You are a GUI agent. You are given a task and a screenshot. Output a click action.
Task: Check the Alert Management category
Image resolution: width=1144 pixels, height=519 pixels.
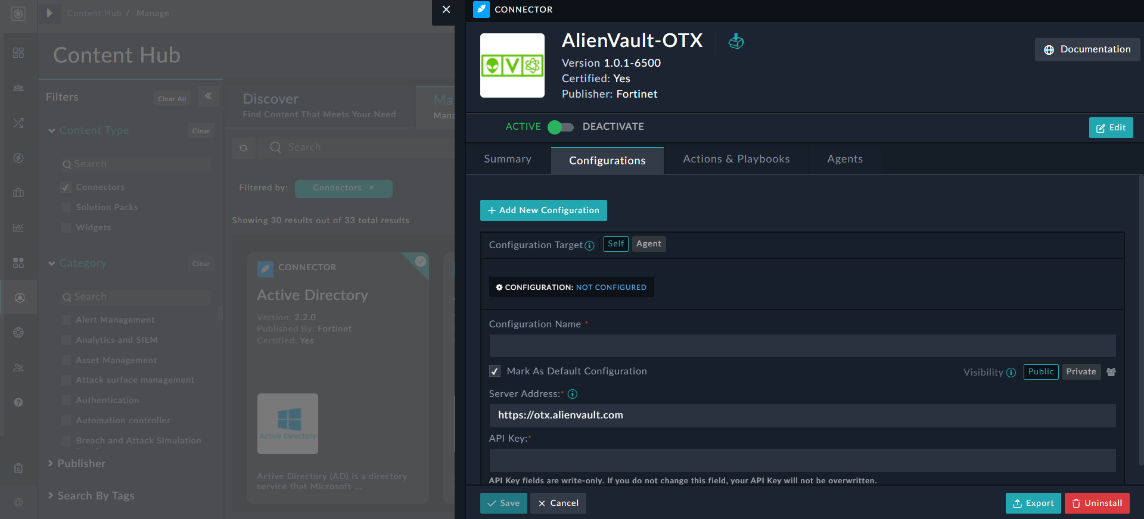point(66,320)
